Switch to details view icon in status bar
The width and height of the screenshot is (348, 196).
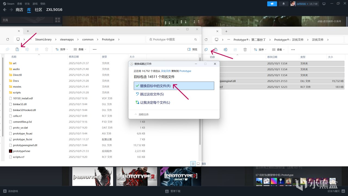click(193, 164)
